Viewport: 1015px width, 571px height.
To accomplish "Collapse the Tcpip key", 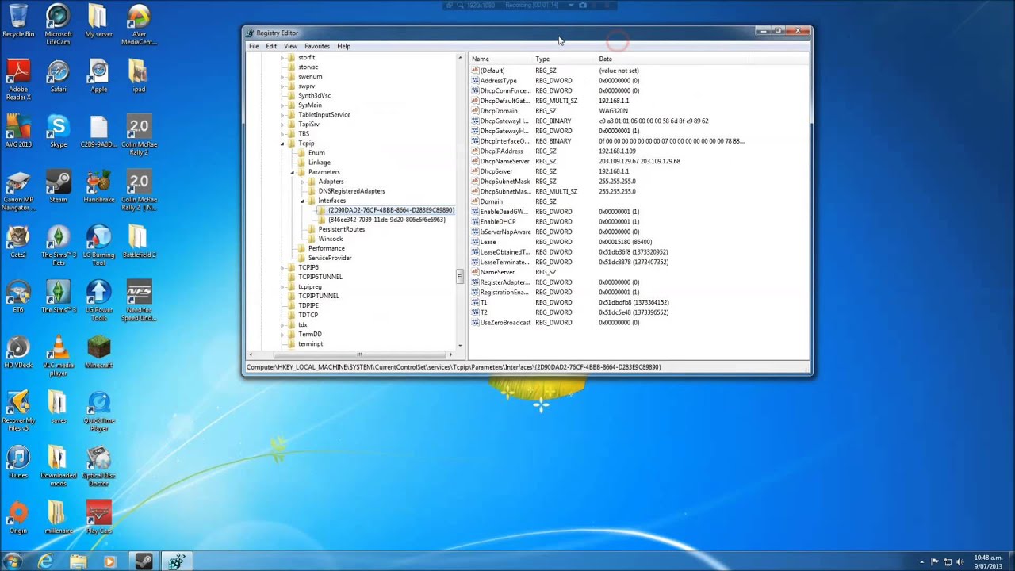I will pyautogui.click(x=282, y=144).
